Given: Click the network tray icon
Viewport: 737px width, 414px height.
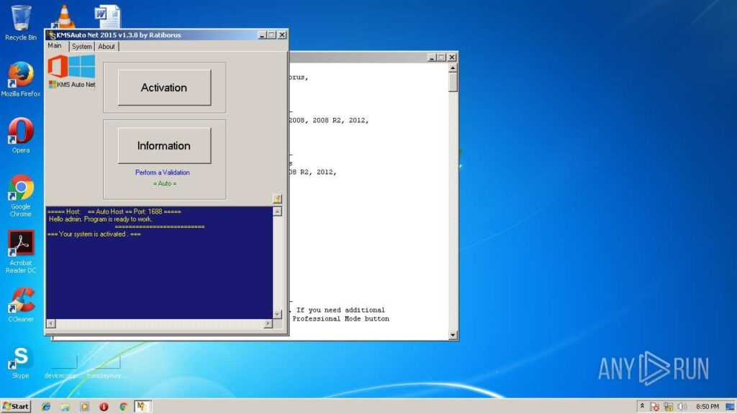Looking at the screenshot, I should click(669, 407).
